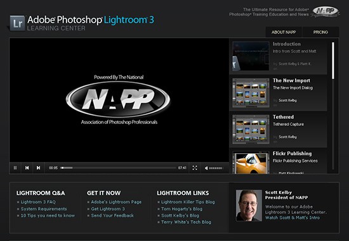Select the Introduction title in playlist

pyautogui.click(x=287, y=44)
